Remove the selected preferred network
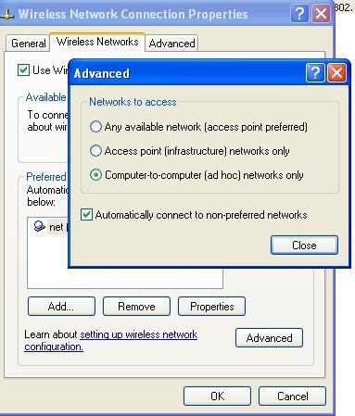Image resolution: width=355 pixels, height=416 pixels. click(x=136, y=307)
